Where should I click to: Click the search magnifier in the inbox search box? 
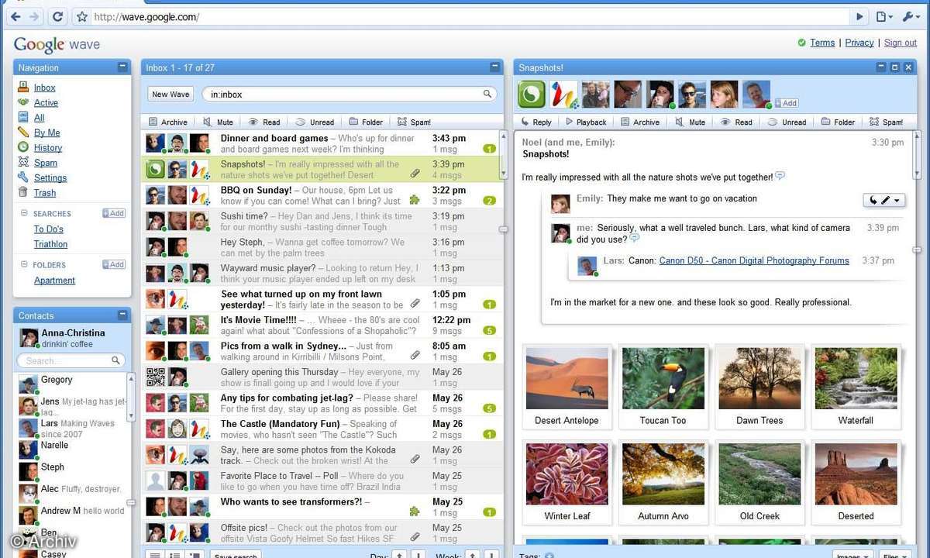(487, 94)
